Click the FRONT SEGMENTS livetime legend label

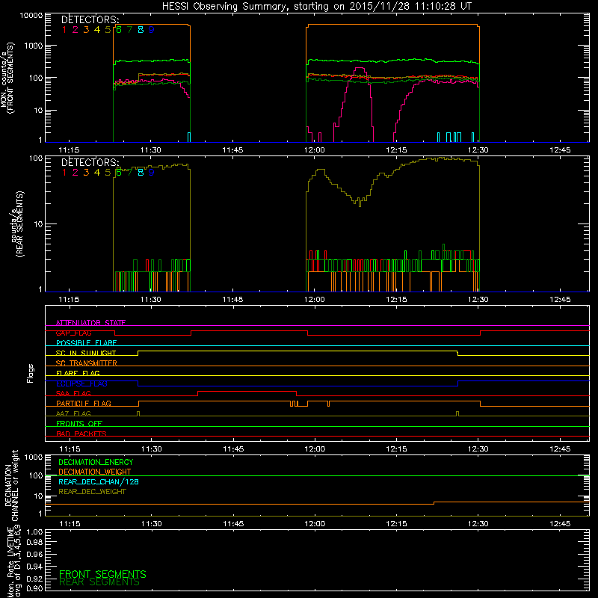(x=102, y=574)
